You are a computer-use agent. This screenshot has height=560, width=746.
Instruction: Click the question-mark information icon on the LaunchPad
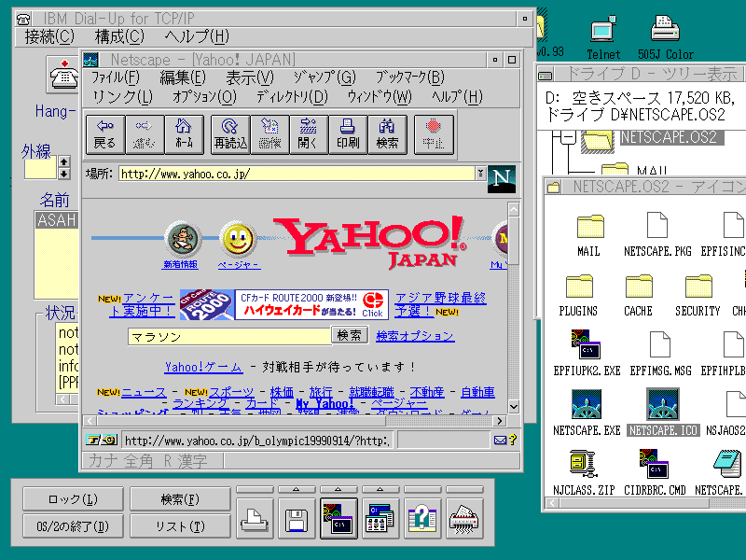[422, 519]
